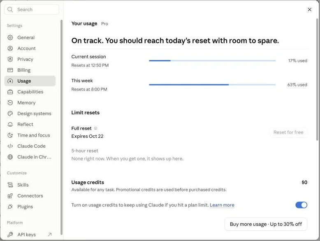Click the API keys key icon

(x=10, y=234)
